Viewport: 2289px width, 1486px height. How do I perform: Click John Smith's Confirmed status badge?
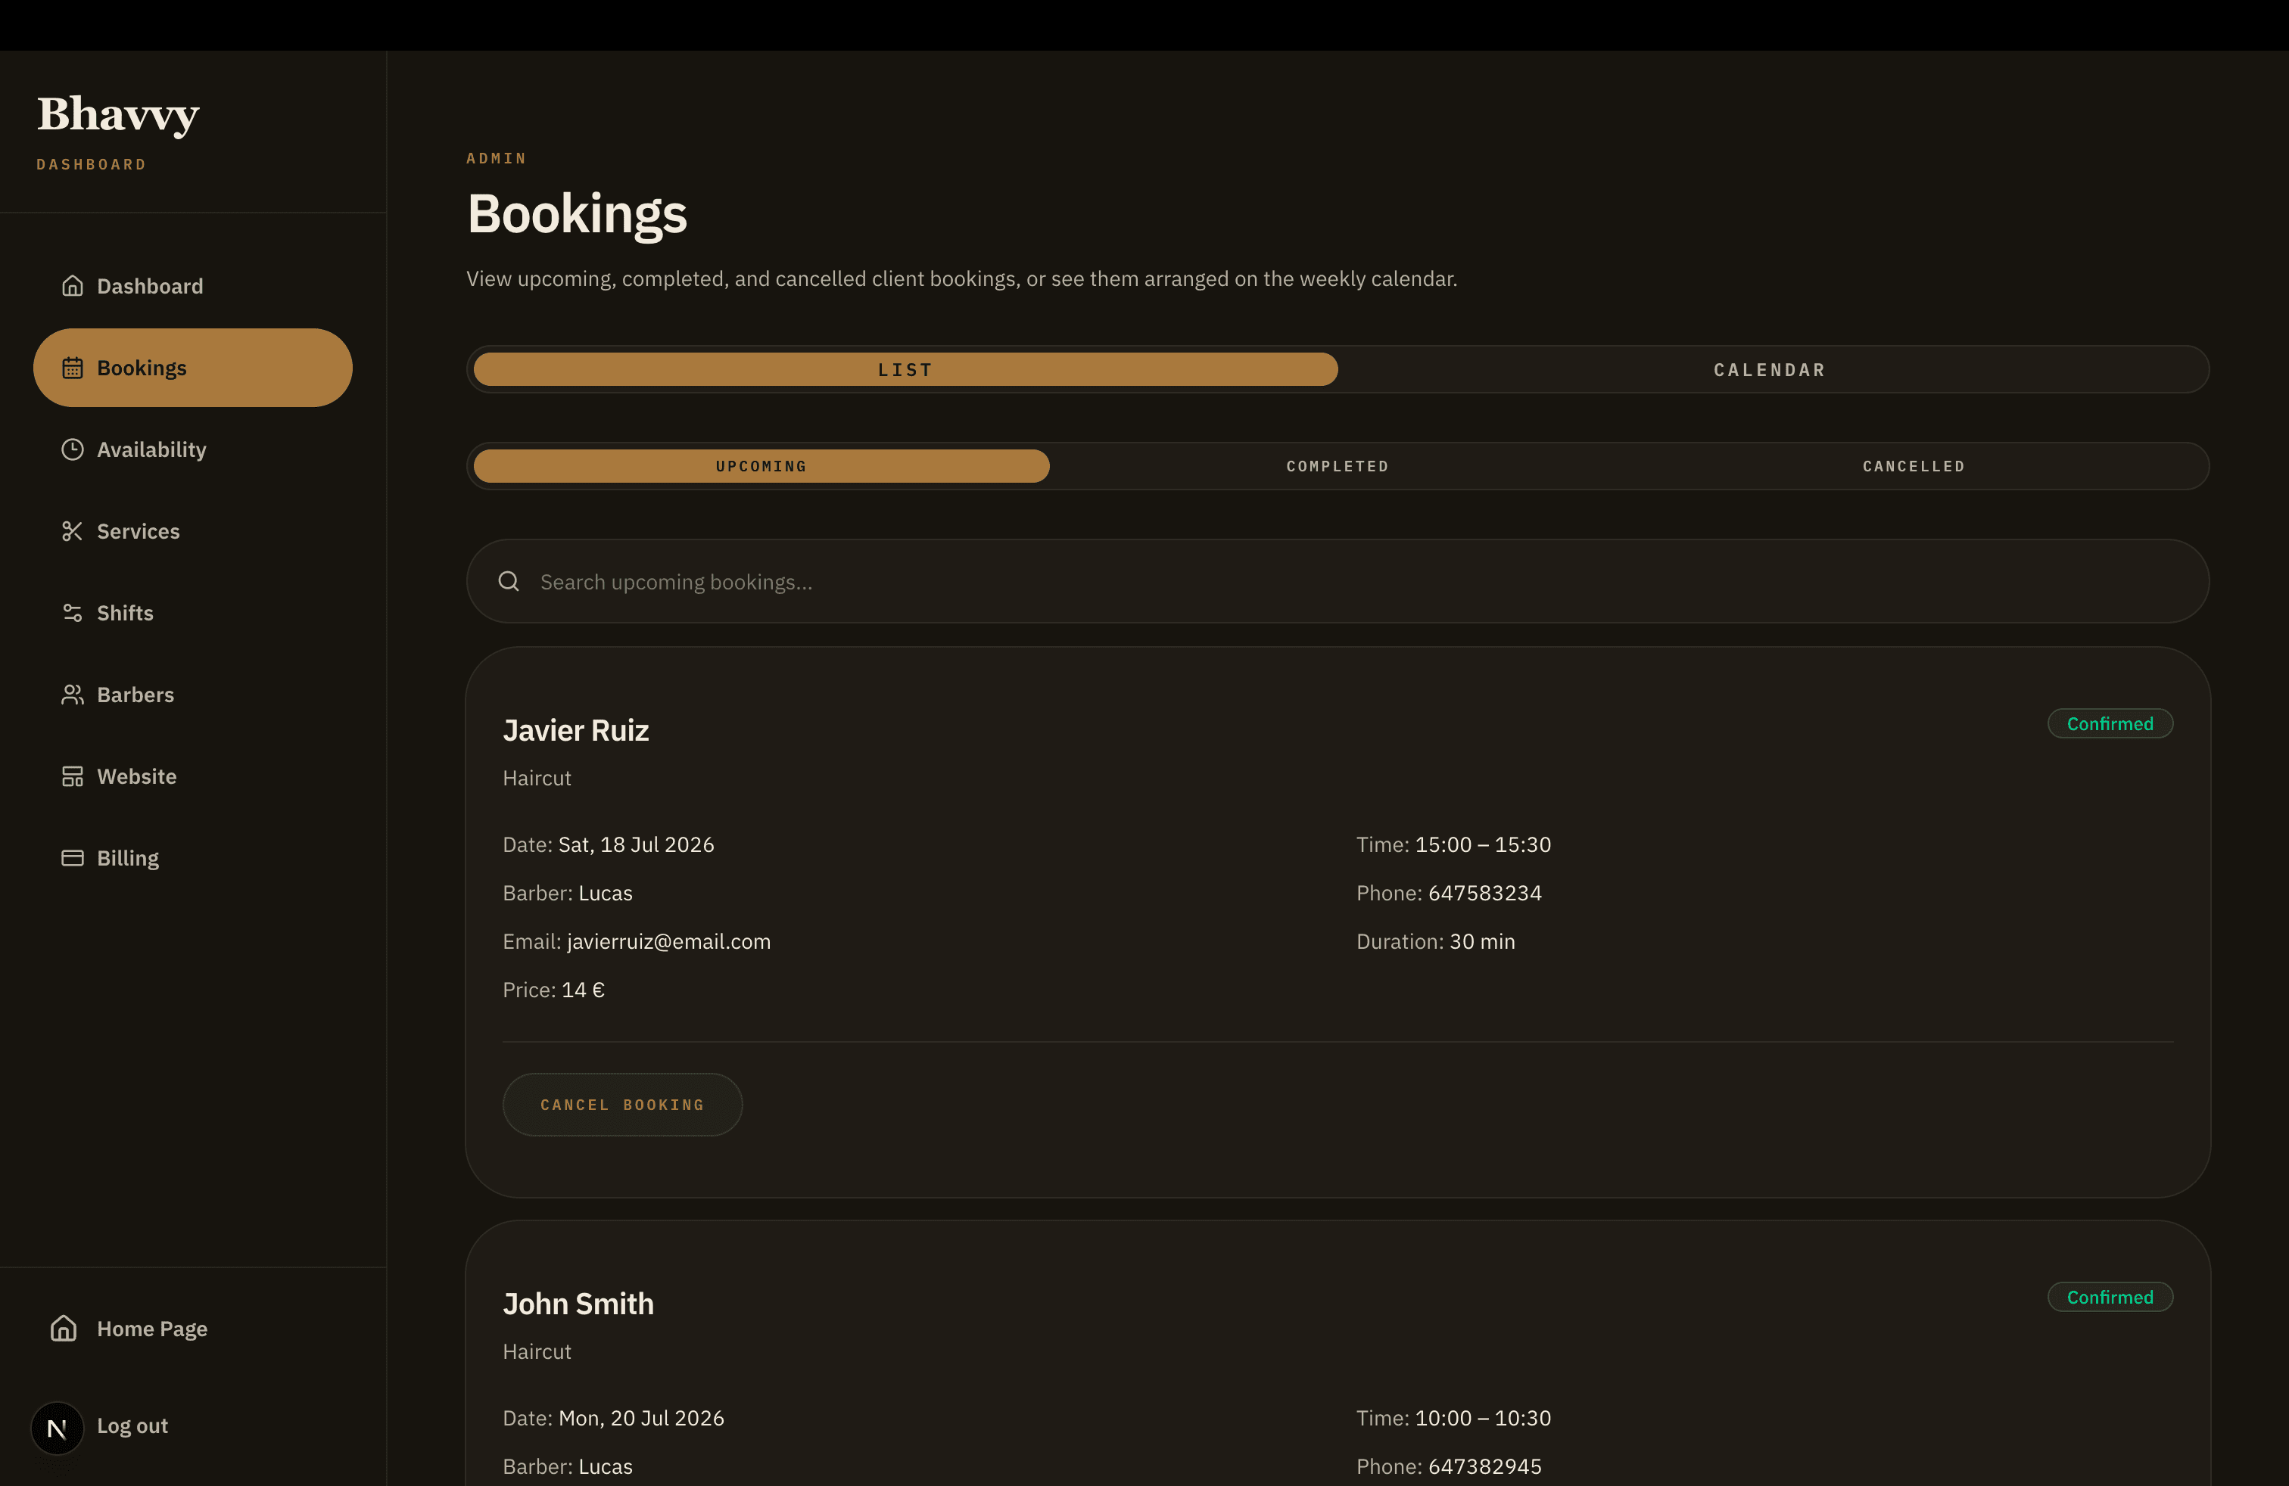pos(2110,1297)
